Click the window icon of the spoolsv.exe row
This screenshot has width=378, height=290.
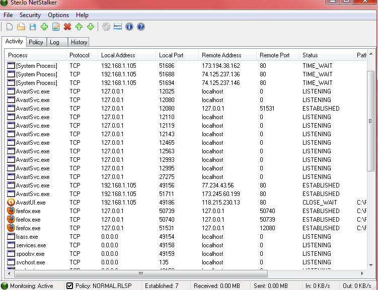click(11, 254)
